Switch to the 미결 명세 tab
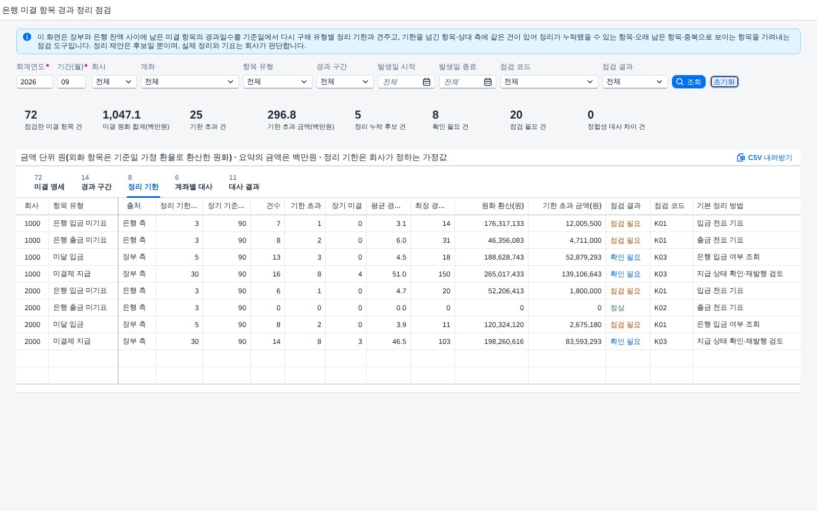 pyautogui.click(x=50, y=182)
